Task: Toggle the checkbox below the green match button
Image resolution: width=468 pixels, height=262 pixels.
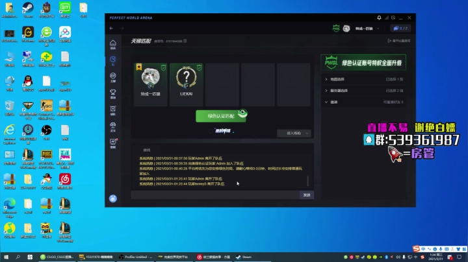Action: [x=211, y=131]
